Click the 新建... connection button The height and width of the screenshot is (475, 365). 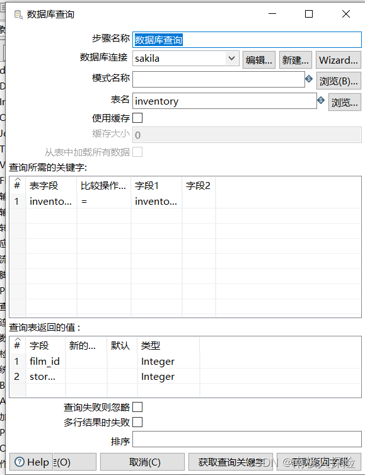coord(295,60)
